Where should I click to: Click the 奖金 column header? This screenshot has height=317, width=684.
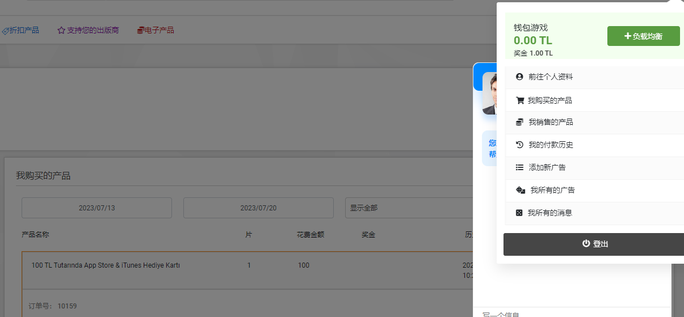368,235
